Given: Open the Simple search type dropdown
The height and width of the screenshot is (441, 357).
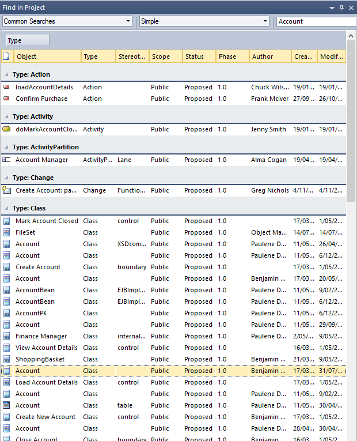Looking at the screenshot, I should tap(265, 21).
